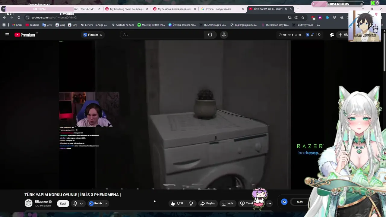Click the Katıl join button

coord(63,203)
